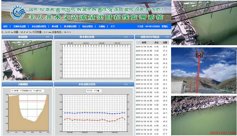Expand the realtime flow info panel >>> arrows
The image size is (237, 136).
[x=167, y=37]
